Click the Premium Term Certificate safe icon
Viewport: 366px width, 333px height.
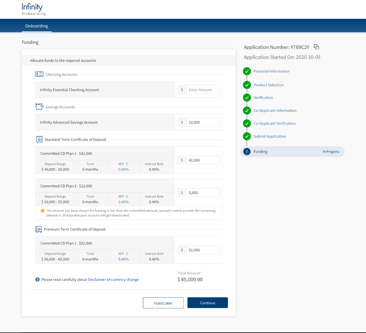39,229
